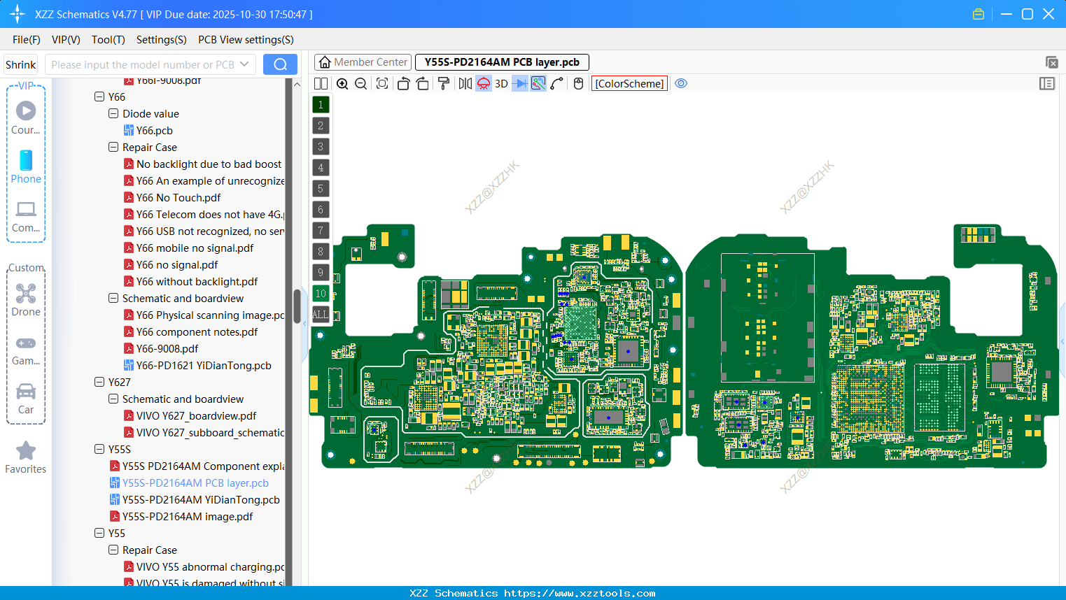
Task: Collapse the Repair Case section under Y66
Action: 113,147
